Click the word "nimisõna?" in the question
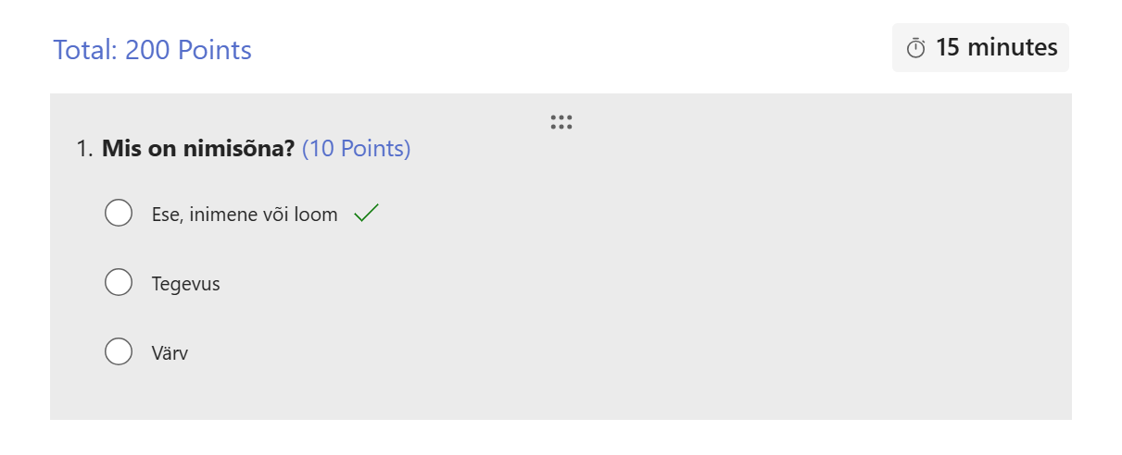 click(x=248, y=148)
